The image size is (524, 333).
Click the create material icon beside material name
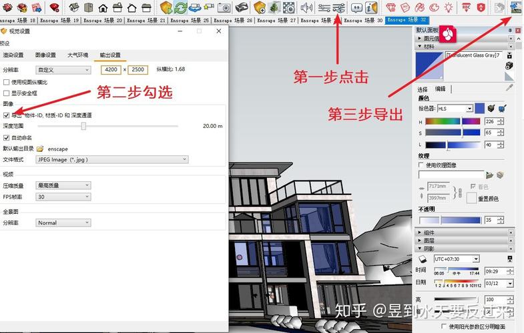pos(509,55)
